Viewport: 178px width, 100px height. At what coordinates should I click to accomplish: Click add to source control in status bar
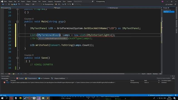[x=161, y=95]
